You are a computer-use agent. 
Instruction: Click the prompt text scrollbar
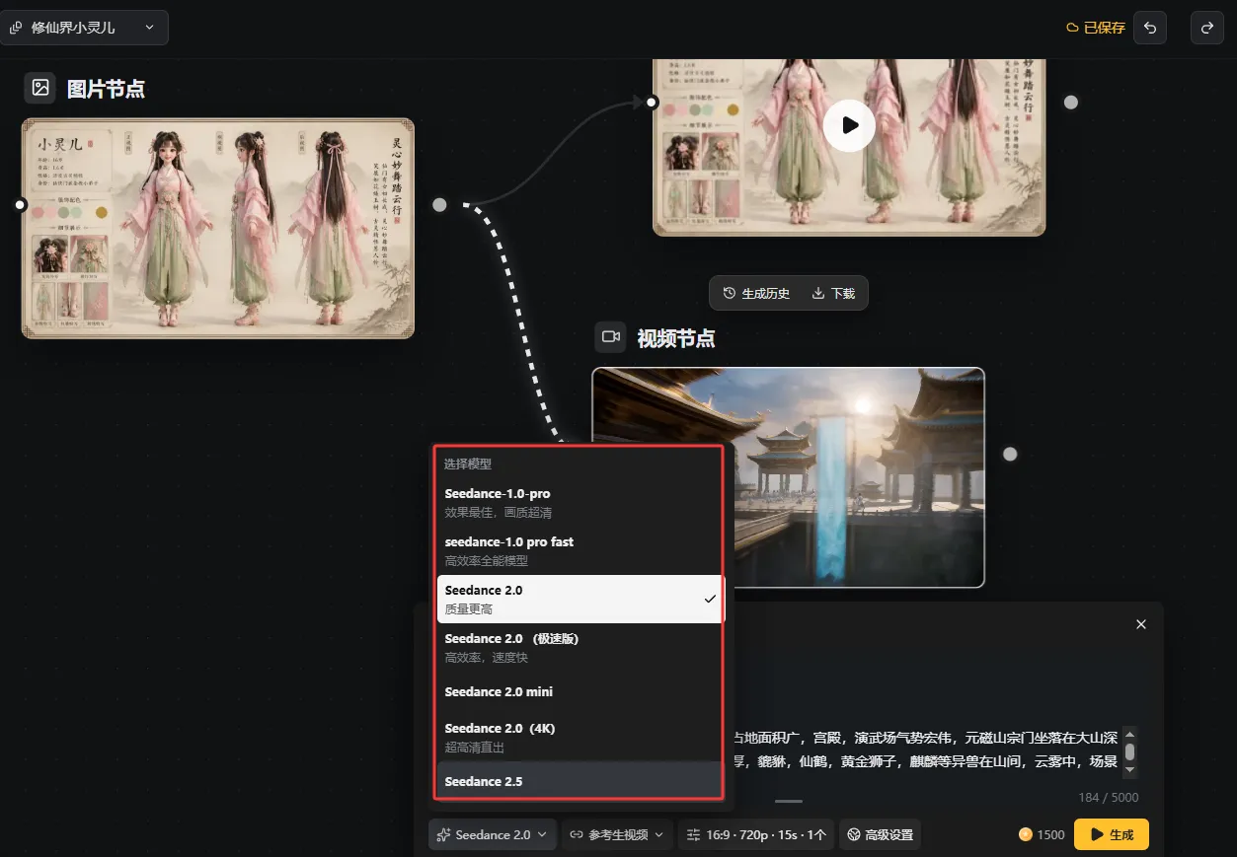click(1129, 751)
